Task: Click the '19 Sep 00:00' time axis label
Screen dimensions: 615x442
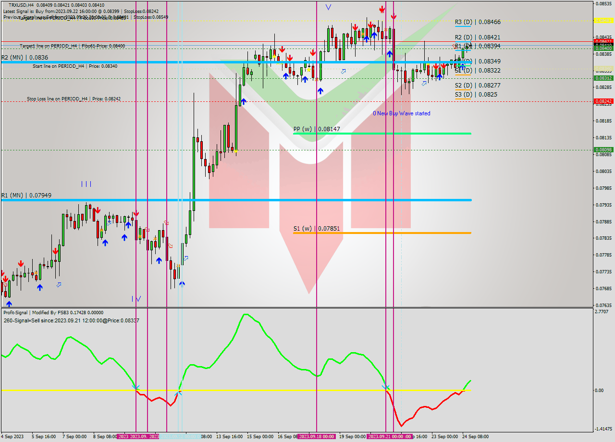Action: click(x=352, y=437)
